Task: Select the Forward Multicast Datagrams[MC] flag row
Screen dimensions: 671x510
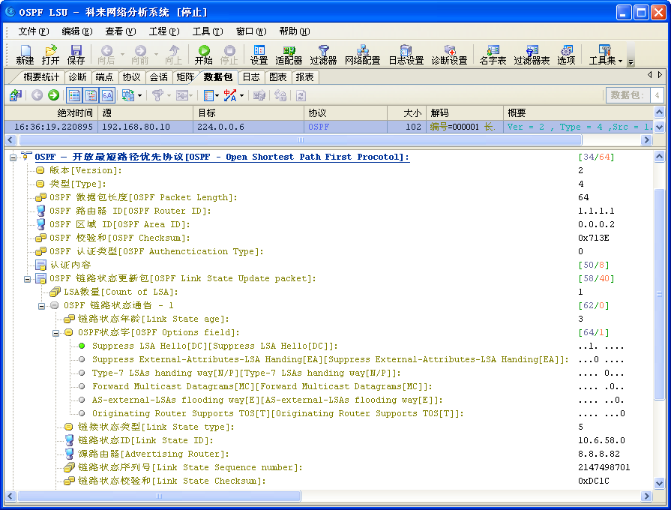Action: [262, 386]
